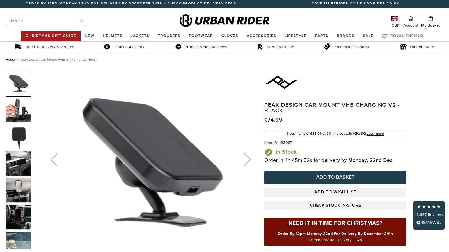
Task: Open the Christmas Gift Guide tab
Action: [51, 36]
